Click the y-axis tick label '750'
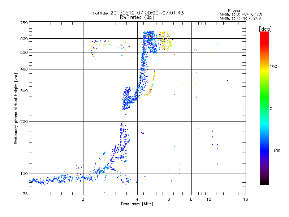289x217 pixels. point(24,23)
